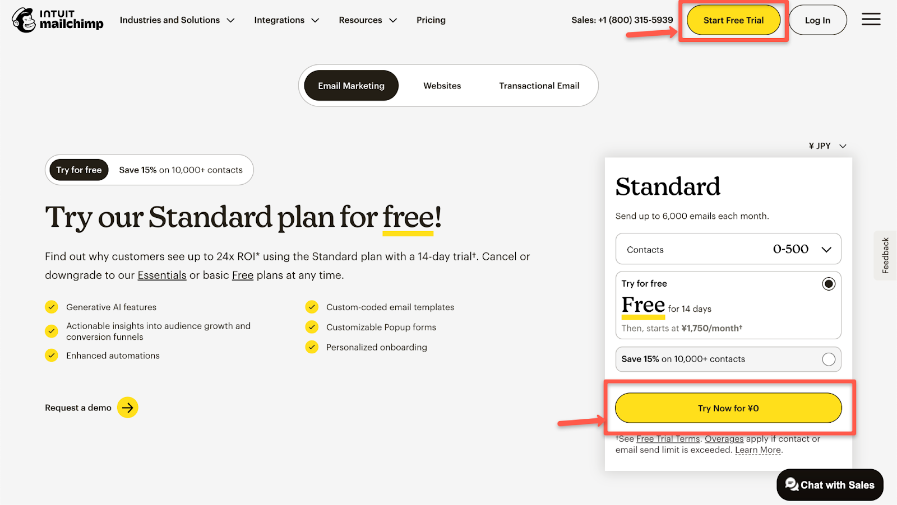
Task: Switch to the Websites tab
Action: coord(442,86)
